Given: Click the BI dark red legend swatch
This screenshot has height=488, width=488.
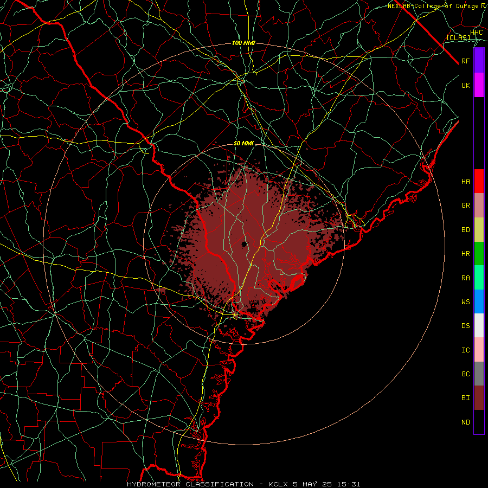Looking at the screenshot, I should coord(479,398).
